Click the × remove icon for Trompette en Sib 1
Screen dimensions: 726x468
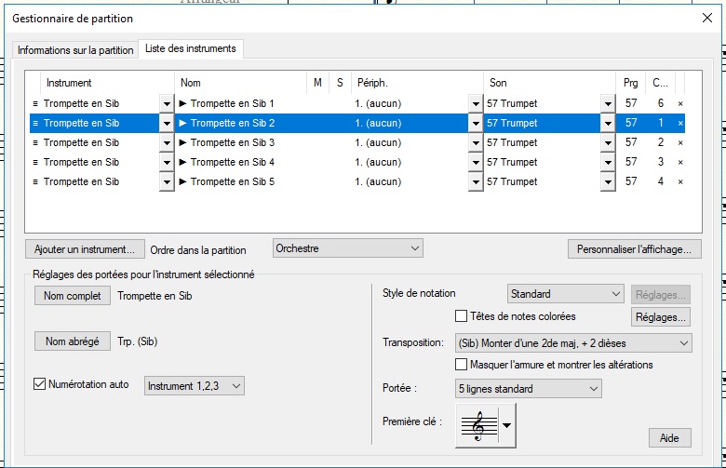pyautogui.click(x=680, y=104)
